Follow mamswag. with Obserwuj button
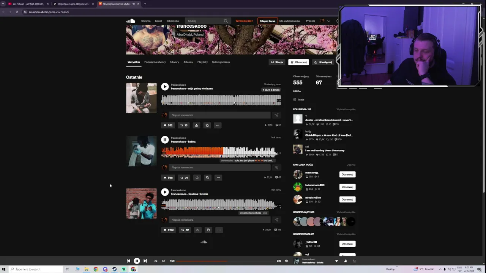The height and width of the screenshot is (273, 486). point(347,174)
